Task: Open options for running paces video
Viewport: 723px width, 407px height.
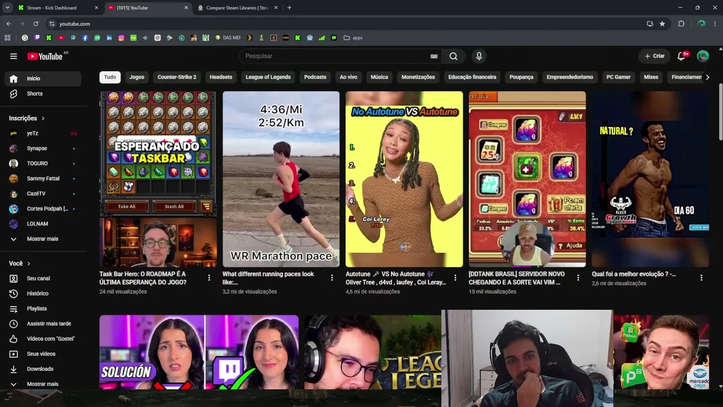Action: (332, 278)
